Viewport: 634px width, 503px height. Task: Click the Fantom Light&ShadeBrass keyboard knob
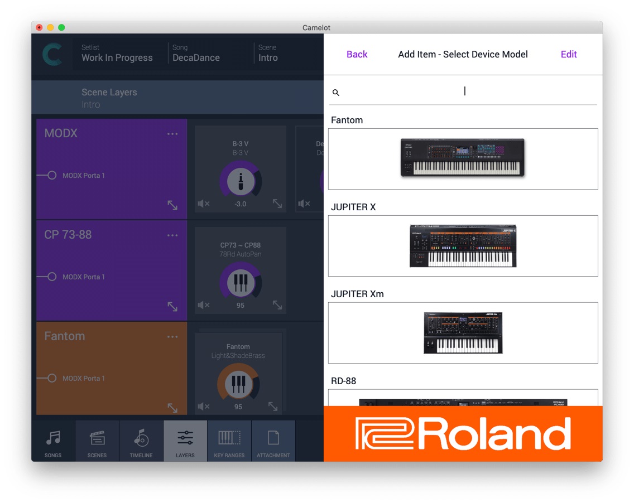(x=238, y=384)
